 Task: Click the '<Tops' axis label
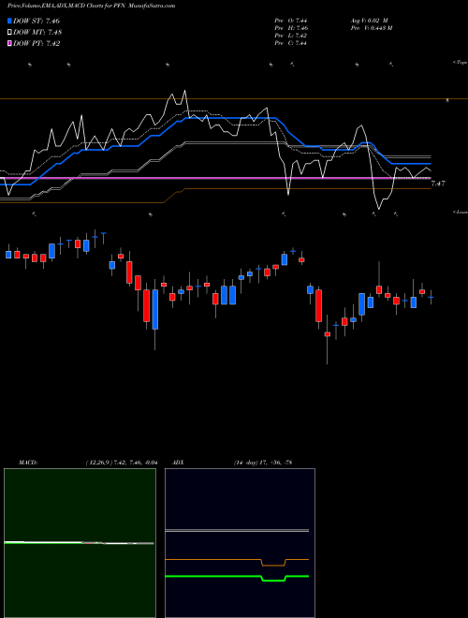461,63
